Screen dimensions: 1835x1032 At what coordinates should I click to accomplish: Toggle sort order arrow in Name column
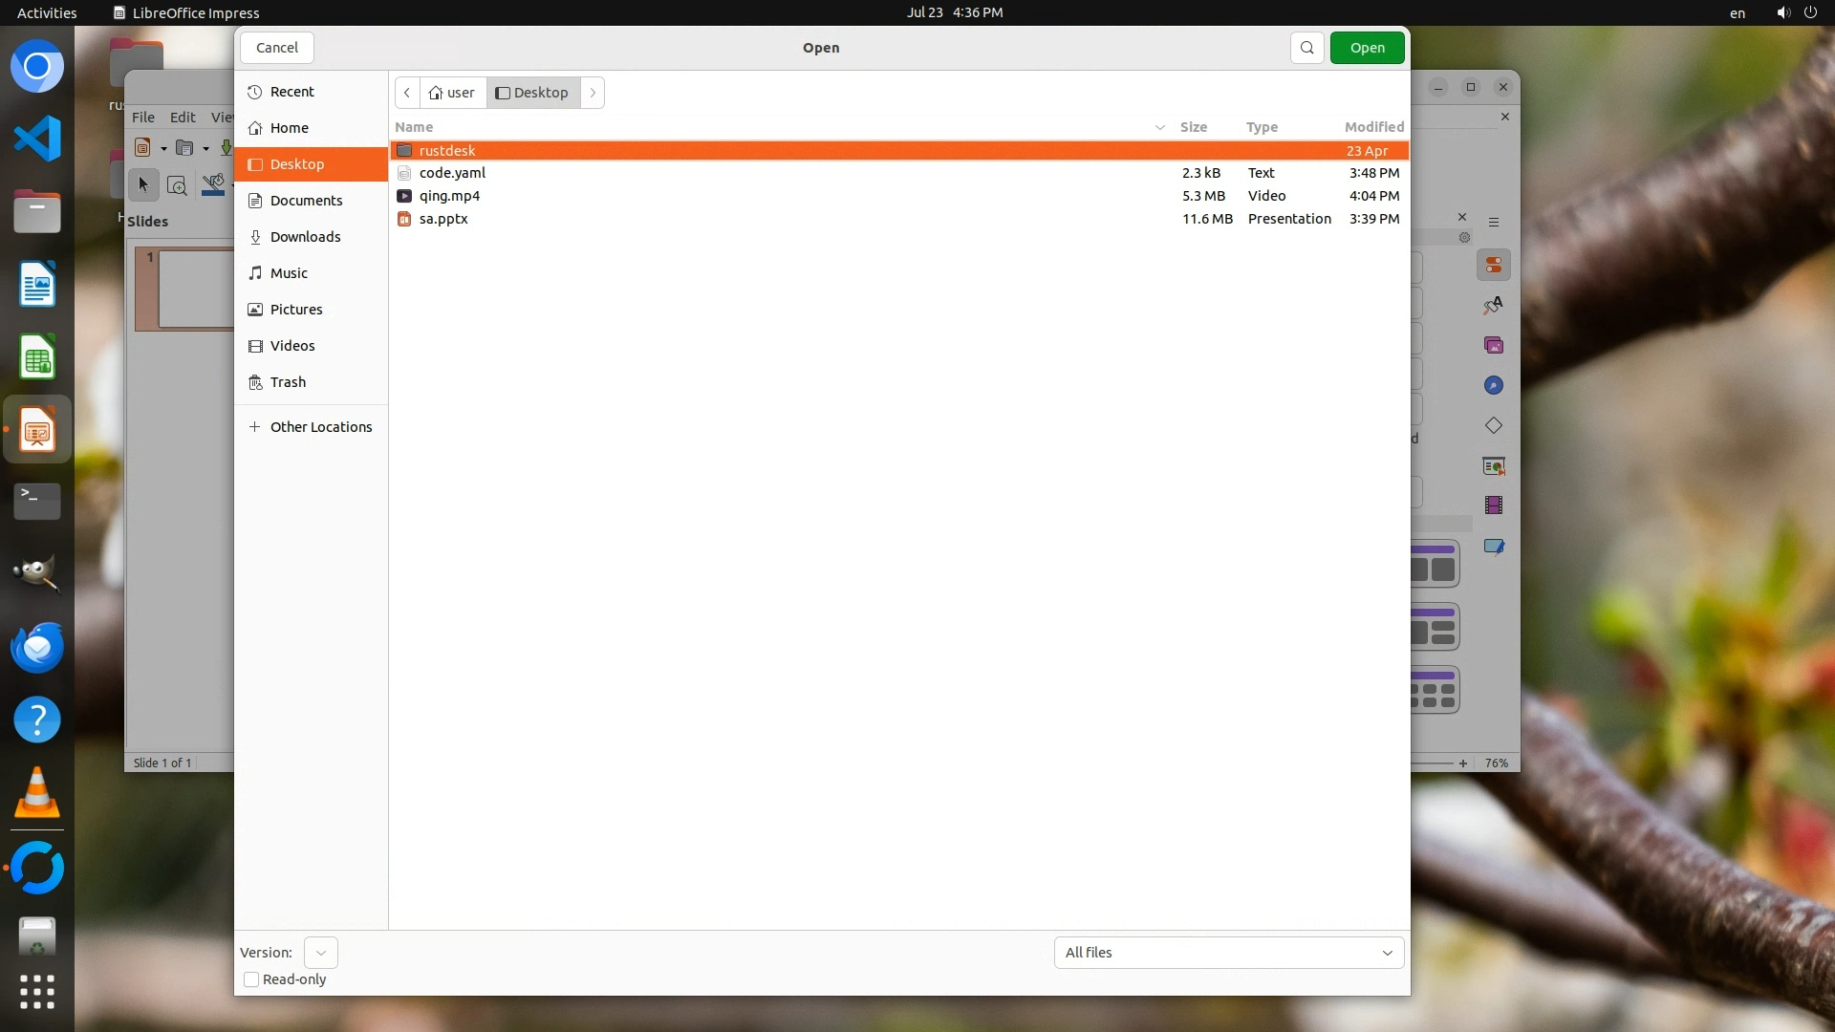click(1159, 127)
